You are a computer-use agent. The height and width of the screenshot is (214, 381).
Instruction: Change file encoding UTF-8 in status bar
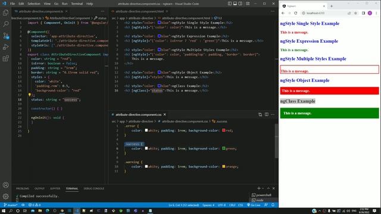(221, 205)
